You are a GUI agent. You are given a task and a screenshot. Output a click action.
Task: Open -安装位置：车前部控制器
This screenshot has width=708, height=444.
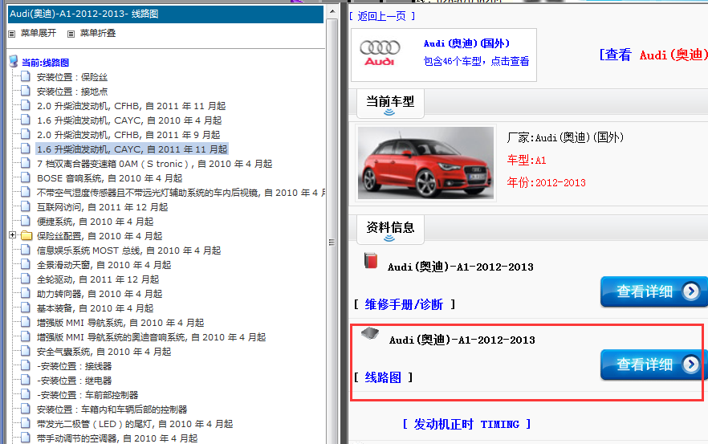[x=87, y=395]
